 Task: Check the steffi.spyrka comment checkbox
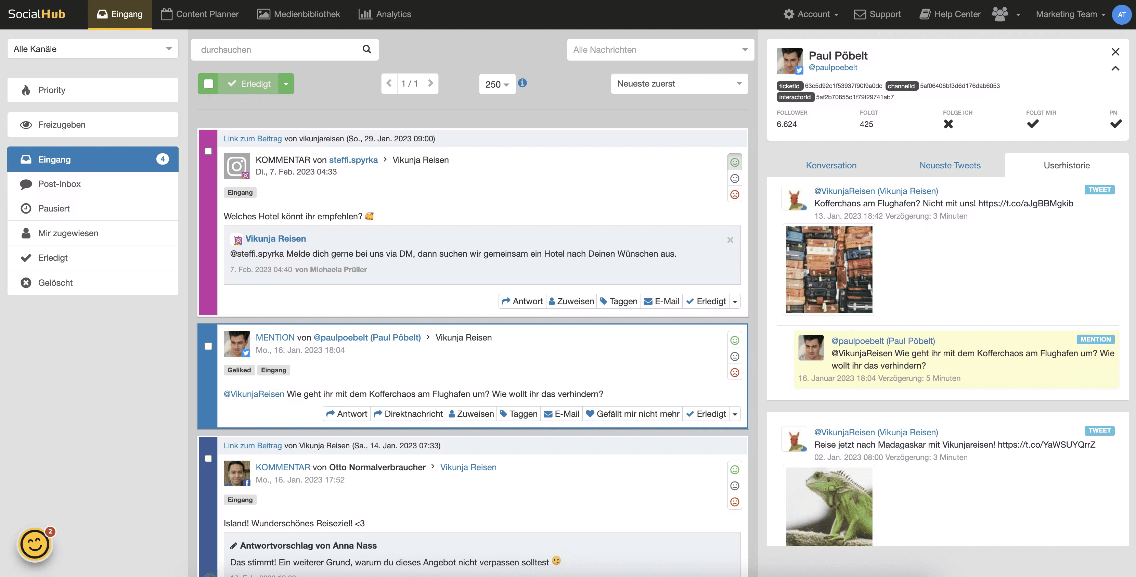click(x=208, y=151)
